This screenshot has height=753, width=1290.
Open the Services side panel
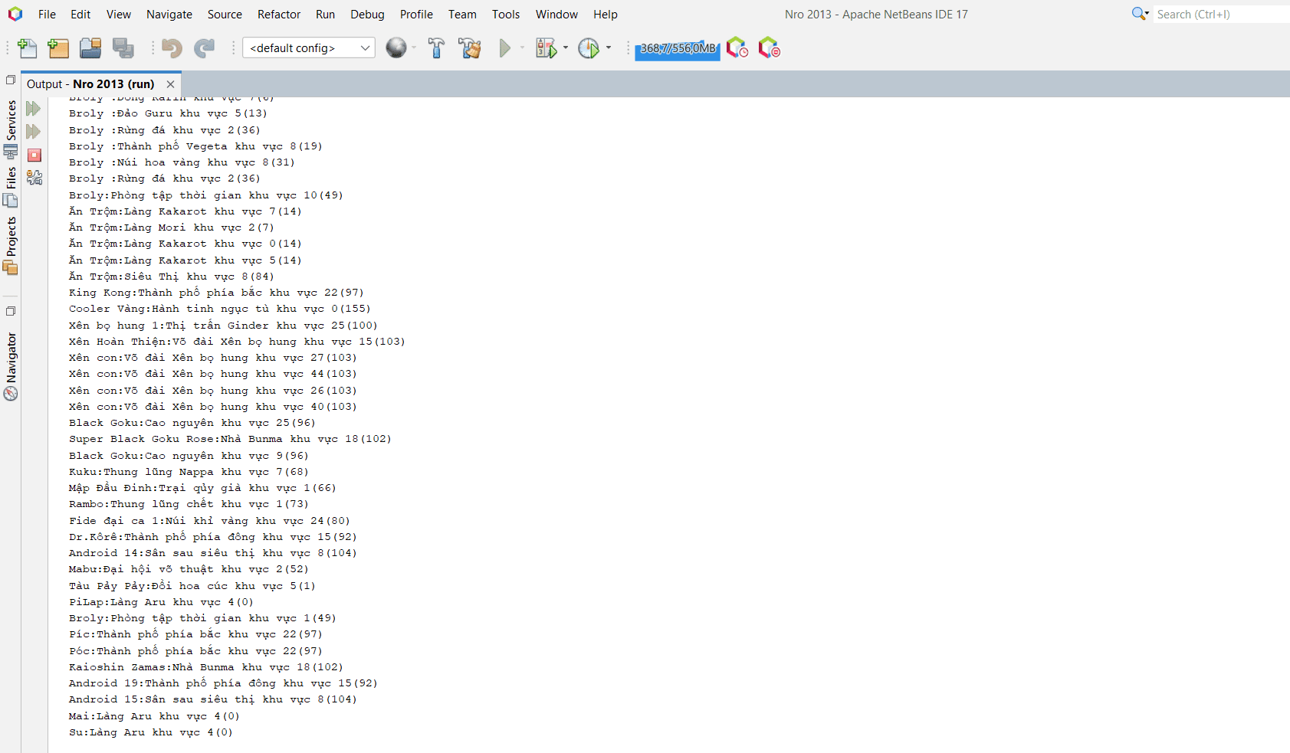11,129
